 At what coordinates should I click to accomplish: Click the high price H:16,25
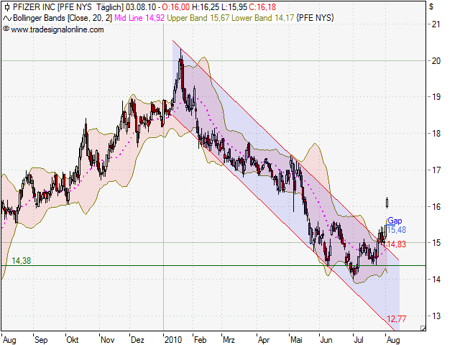[204, 7]
